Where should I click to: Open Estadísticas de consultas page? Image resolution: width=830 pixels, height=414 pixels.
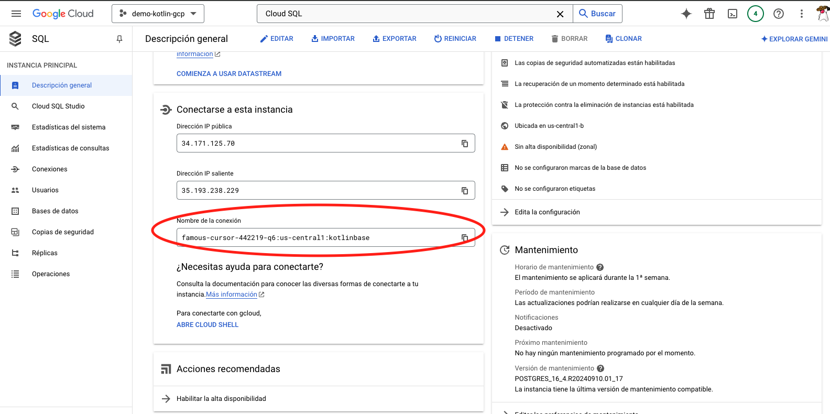click(66, 148)
